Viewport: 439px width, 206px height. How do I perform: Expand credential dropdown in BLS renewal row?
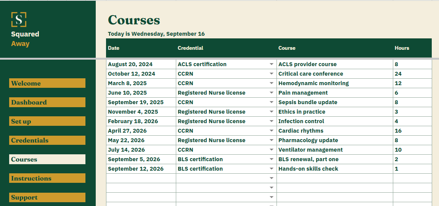pyautogui.click(x=271, y=159)
